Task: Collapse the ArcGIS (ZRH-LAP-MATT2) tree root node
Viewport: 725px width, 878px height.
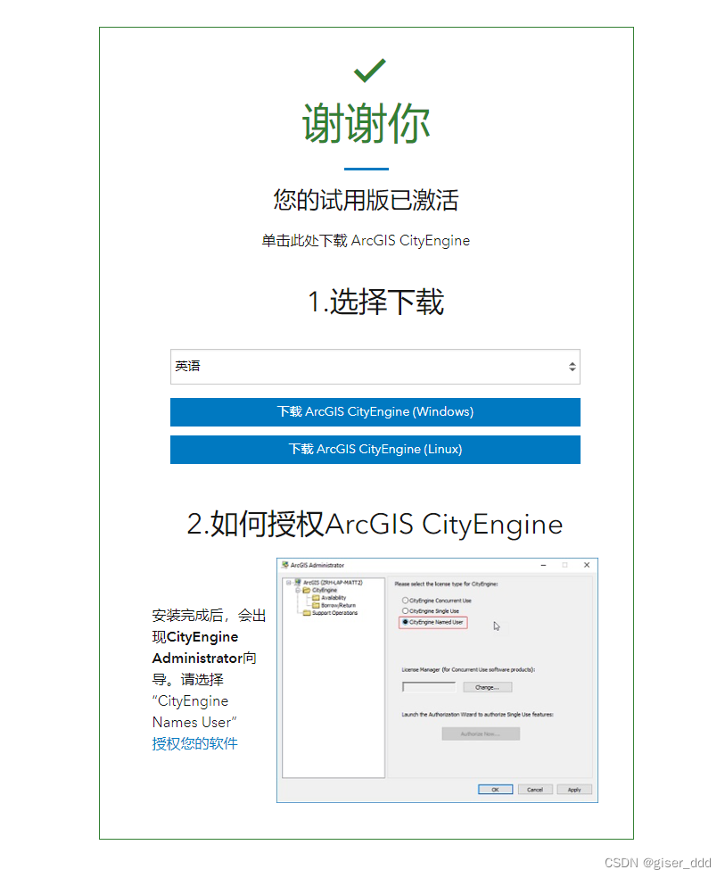Action: [x=289, y=583]
